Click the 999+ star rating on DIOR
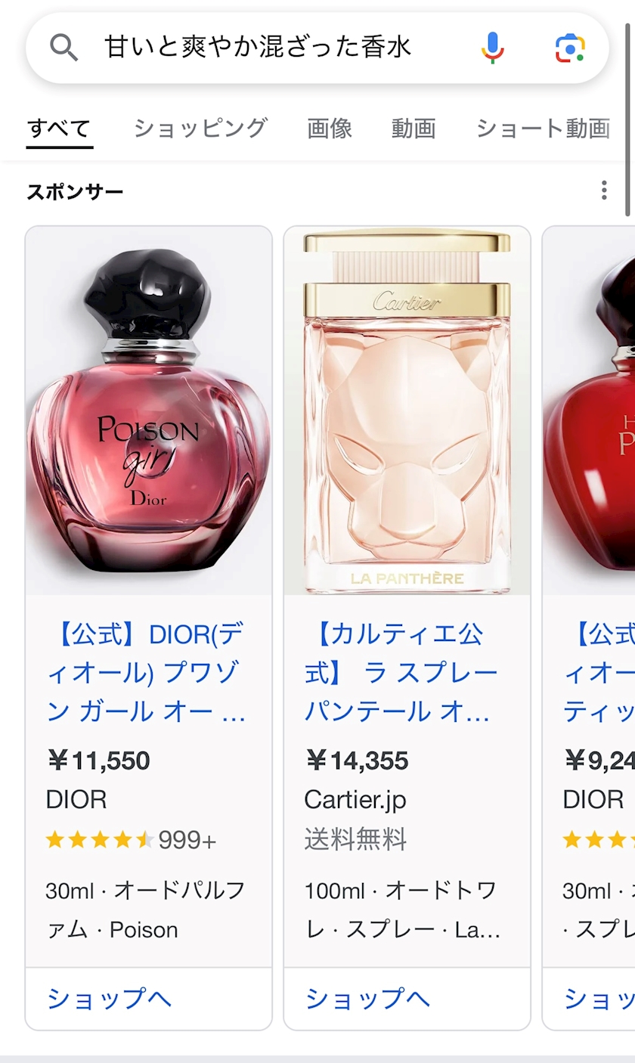This screenshot has height=1063, width=635. 131,840
